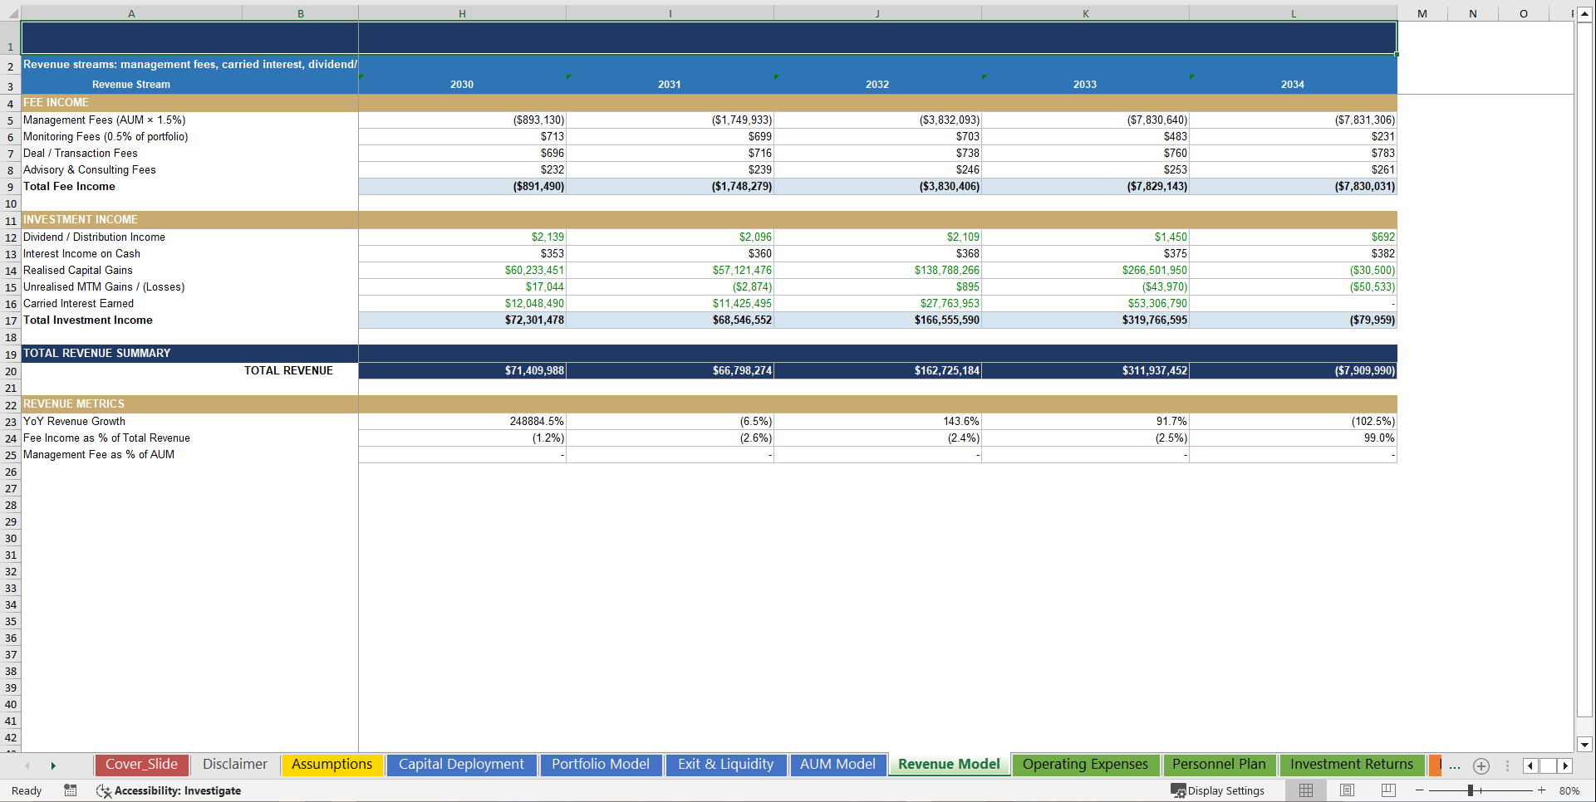Run the Accessibility: Investigate checker

[x=169, y=790]
